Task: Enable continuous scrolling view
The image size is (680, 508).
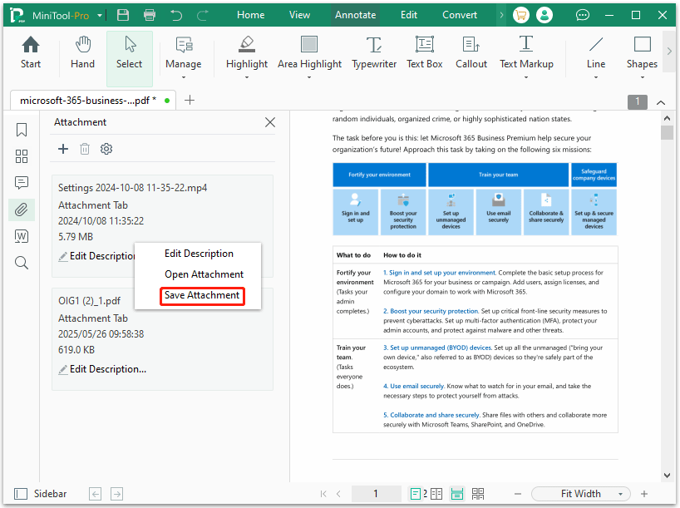Action: click(457, 494)
